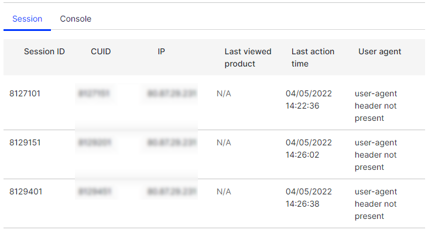Screen dimensions: 428x230
Task: Click blurred CUID in first row
Action: coord(94,93)
